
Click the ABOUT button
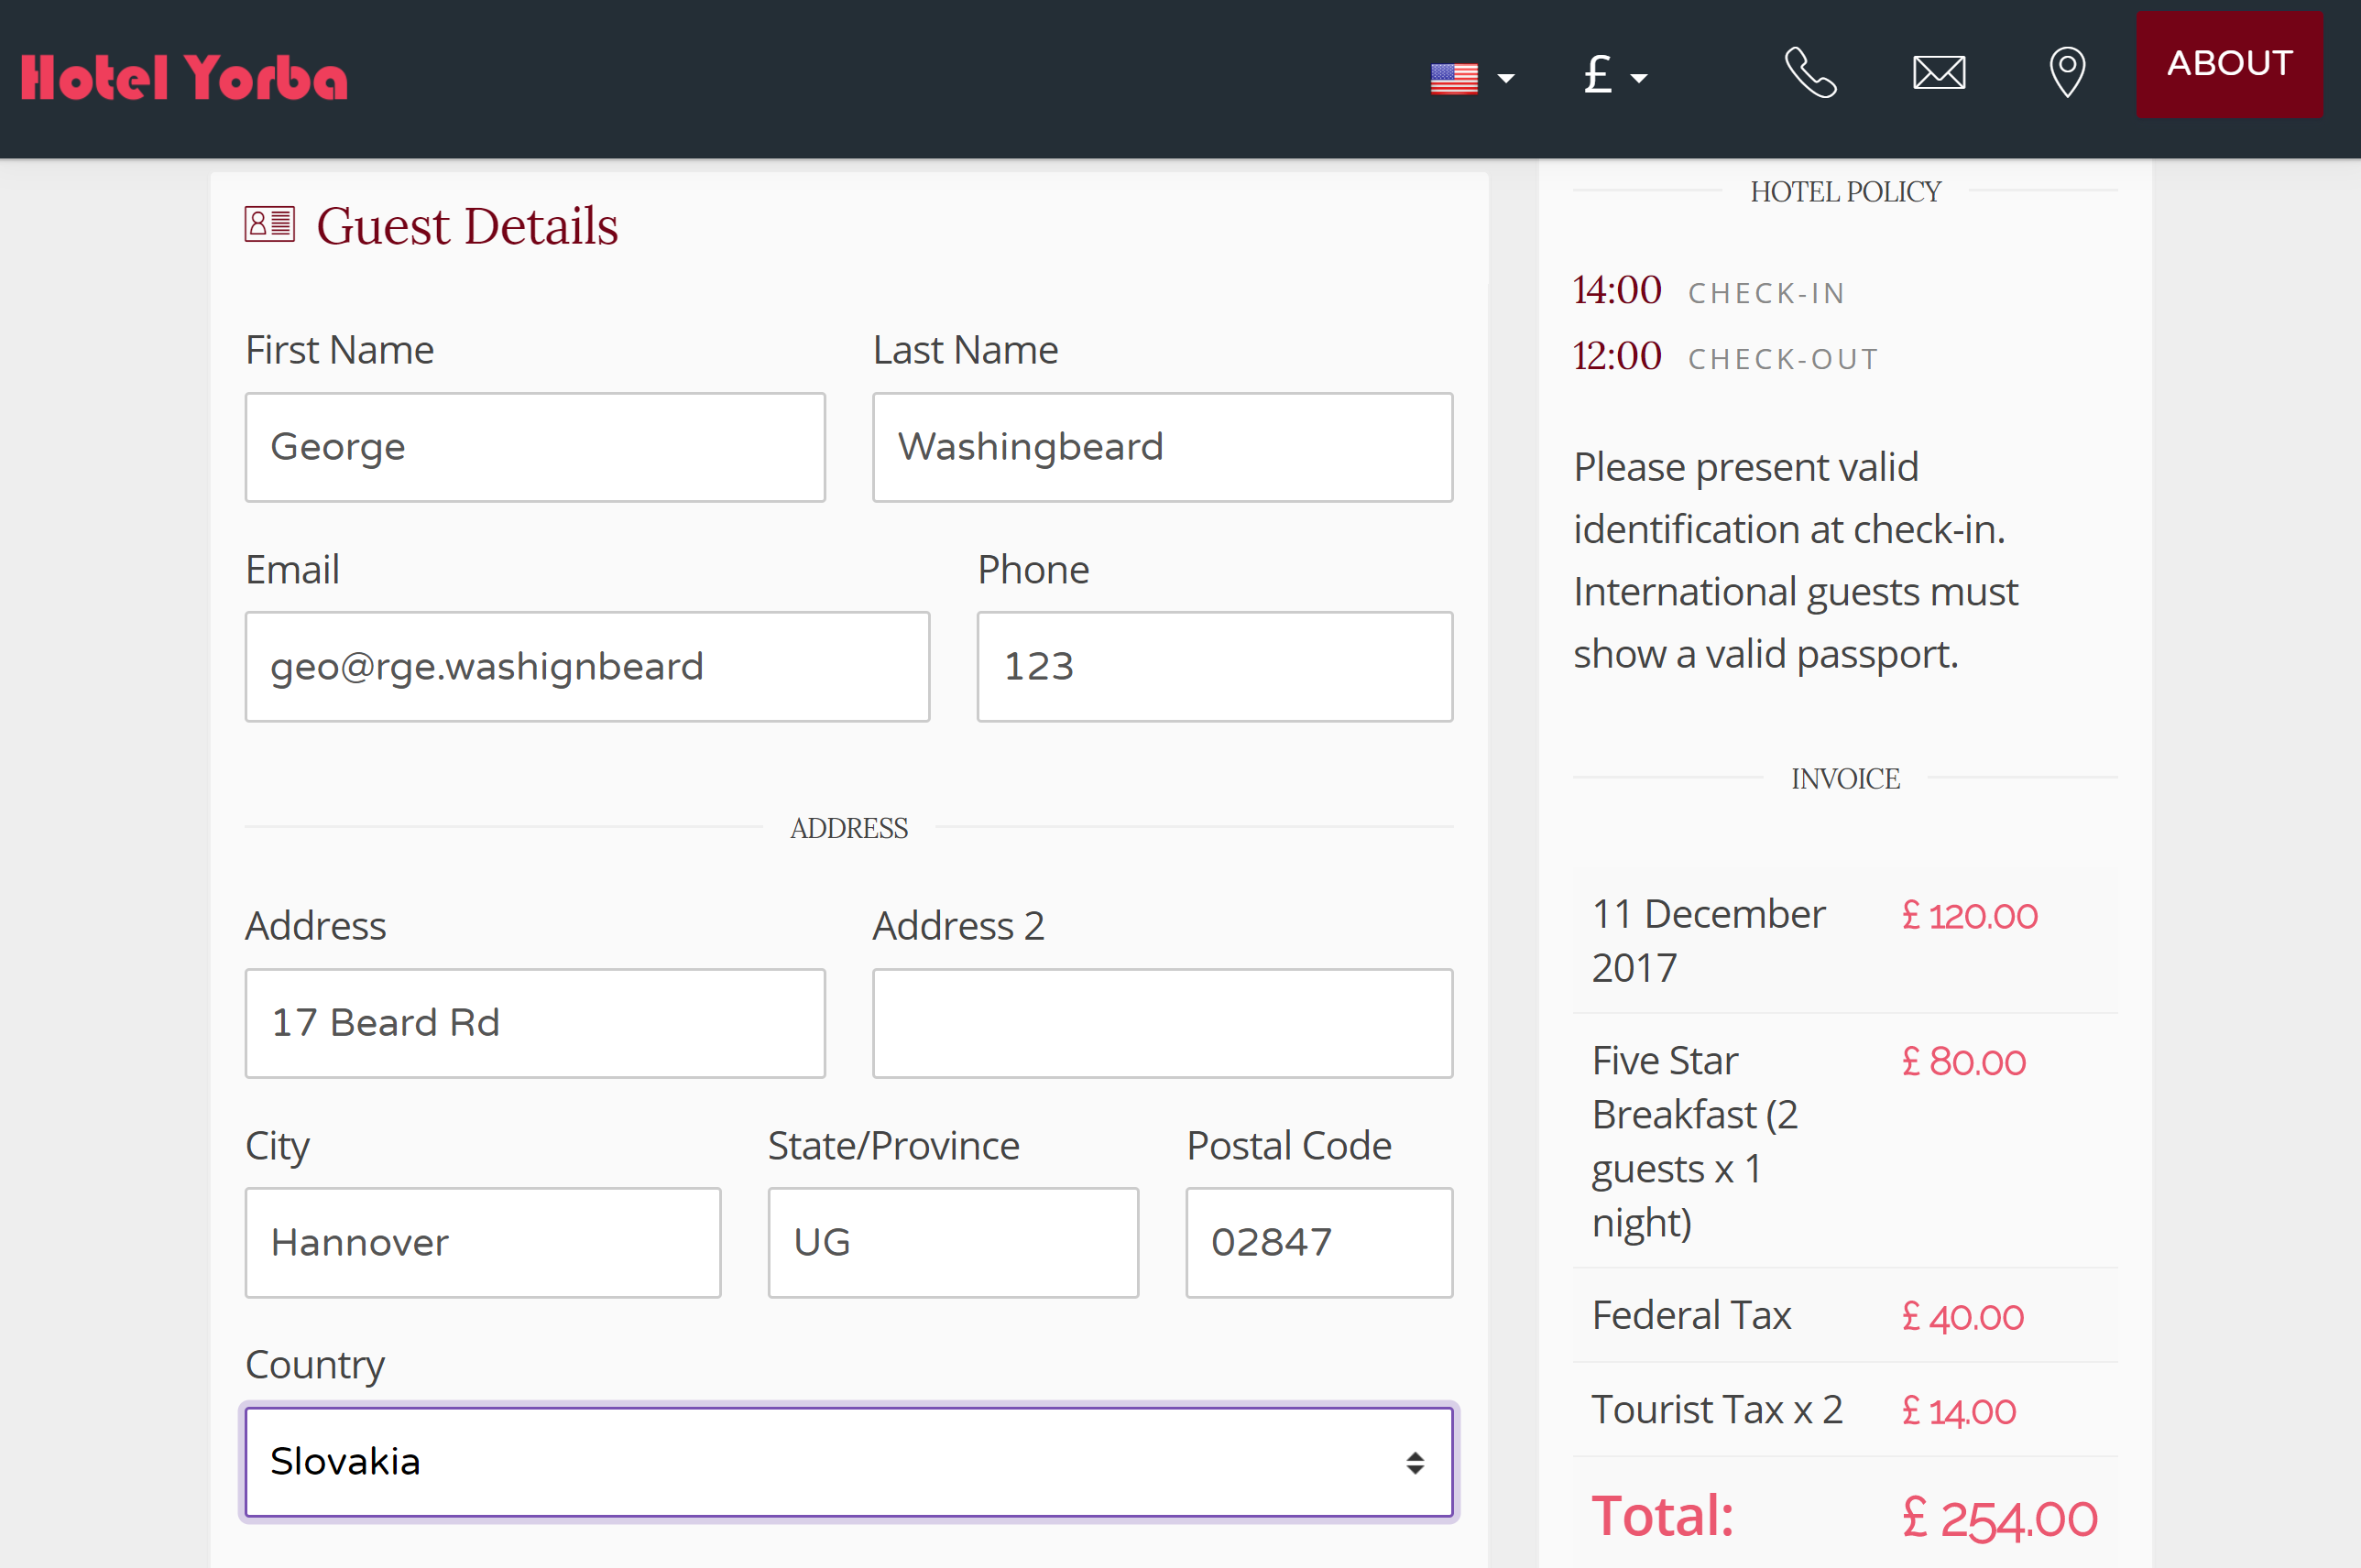pyautogui.click(x=2229, y=64)
